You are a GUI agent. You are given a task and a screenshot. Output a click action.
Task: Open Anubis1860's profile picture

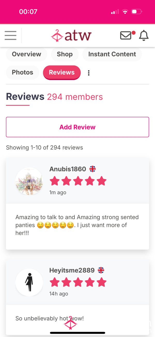29,181
